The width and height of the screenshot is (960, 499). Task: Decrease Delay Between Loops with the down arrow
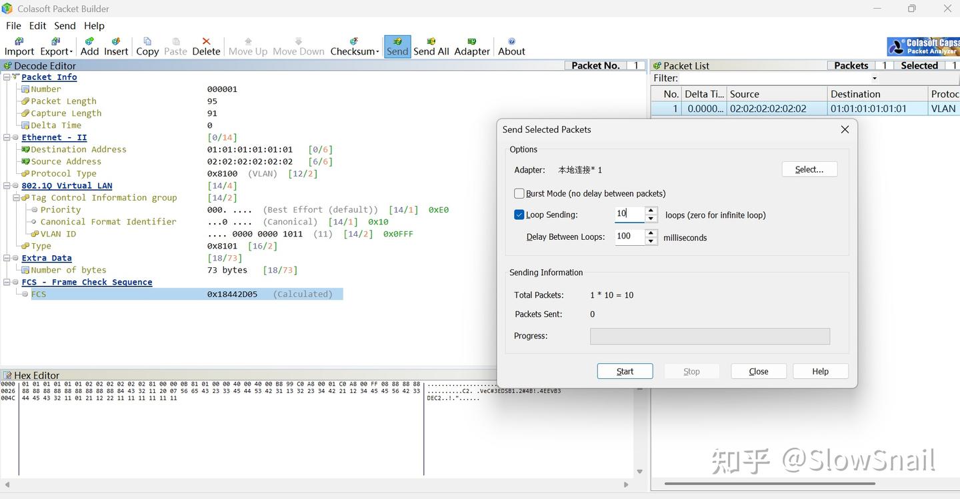click(651, 241)
